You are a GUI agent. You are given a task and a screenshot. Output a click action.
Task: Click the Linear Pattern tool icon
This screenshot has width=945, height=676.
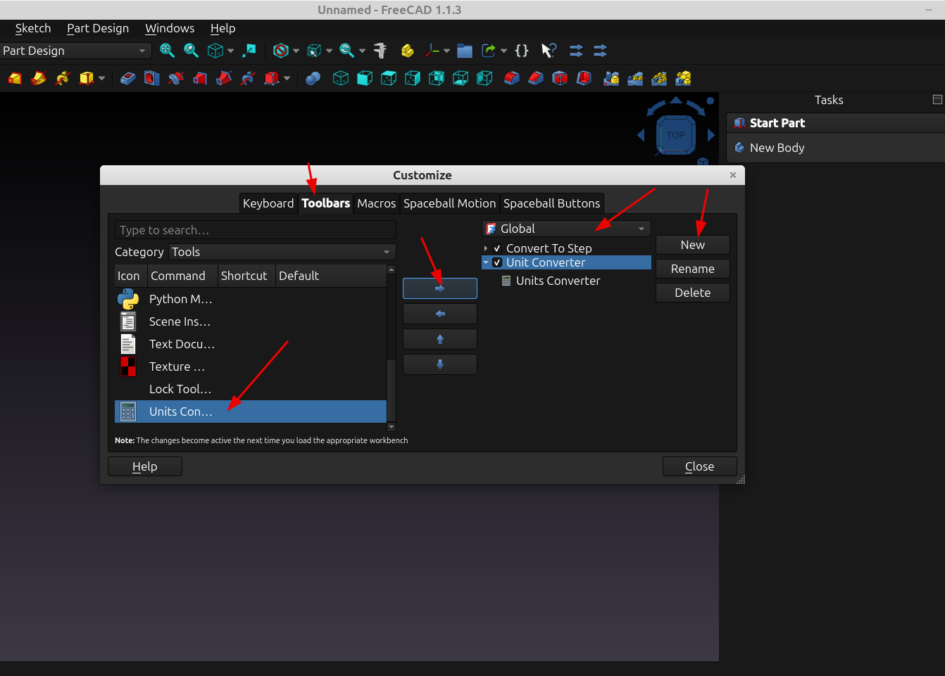(635, 78)
